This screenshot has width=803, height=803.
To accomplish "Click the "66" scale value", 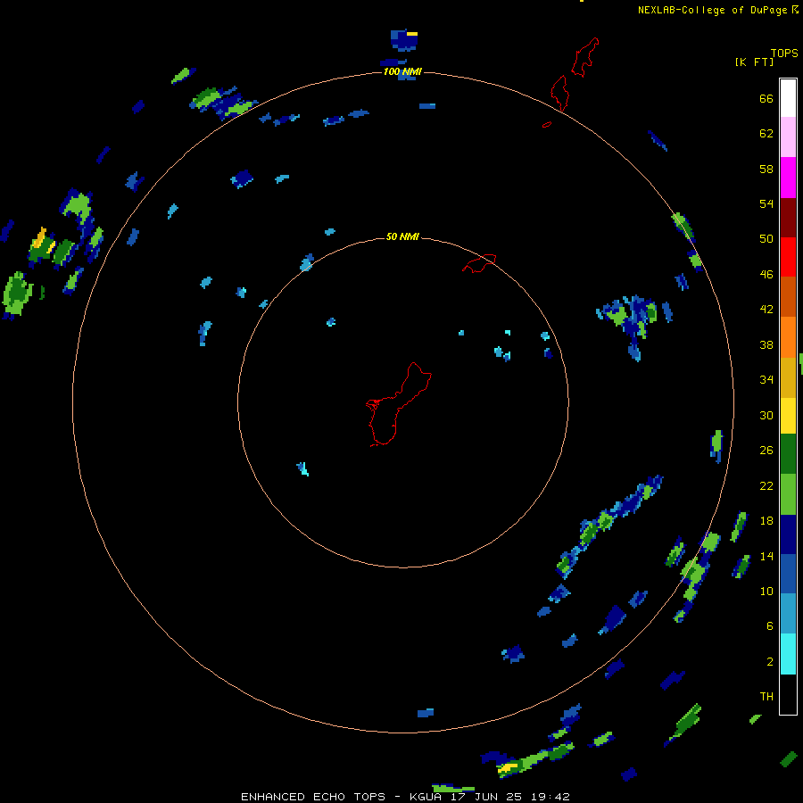I will point(766,98).
